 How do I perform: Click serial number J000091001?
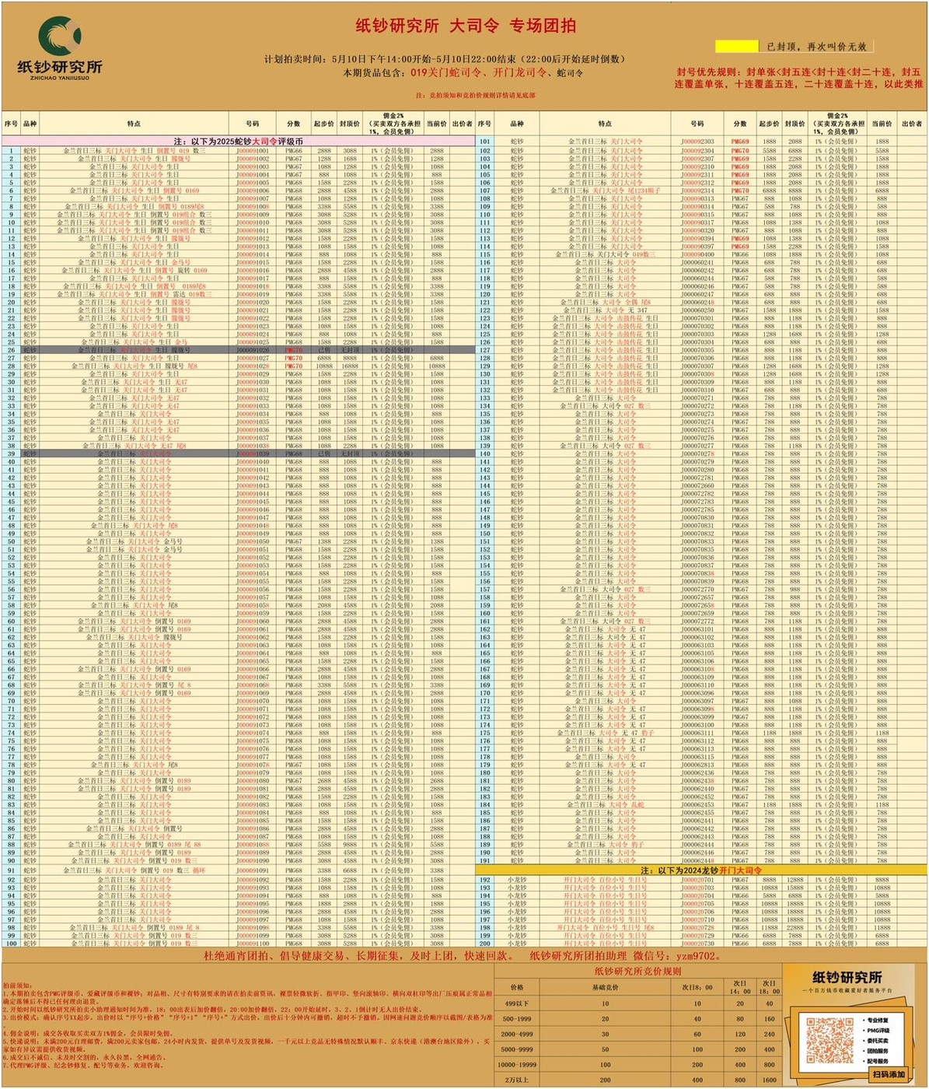[252, 150]
